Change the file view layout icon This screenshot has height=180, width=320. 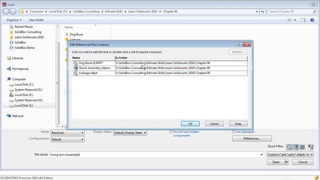[289, 20]
